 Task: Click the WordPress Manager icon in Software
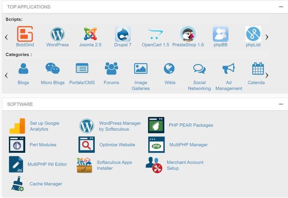coord(87,126)
